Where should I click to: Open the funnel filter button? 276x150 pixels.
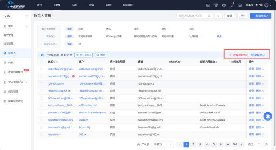coord(219,16)
